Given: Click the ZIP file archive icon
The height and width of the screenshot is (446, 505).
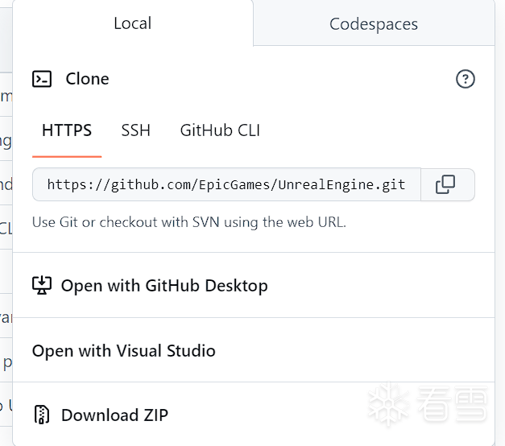Looking at the screenshot, I should tap(42, 415).
